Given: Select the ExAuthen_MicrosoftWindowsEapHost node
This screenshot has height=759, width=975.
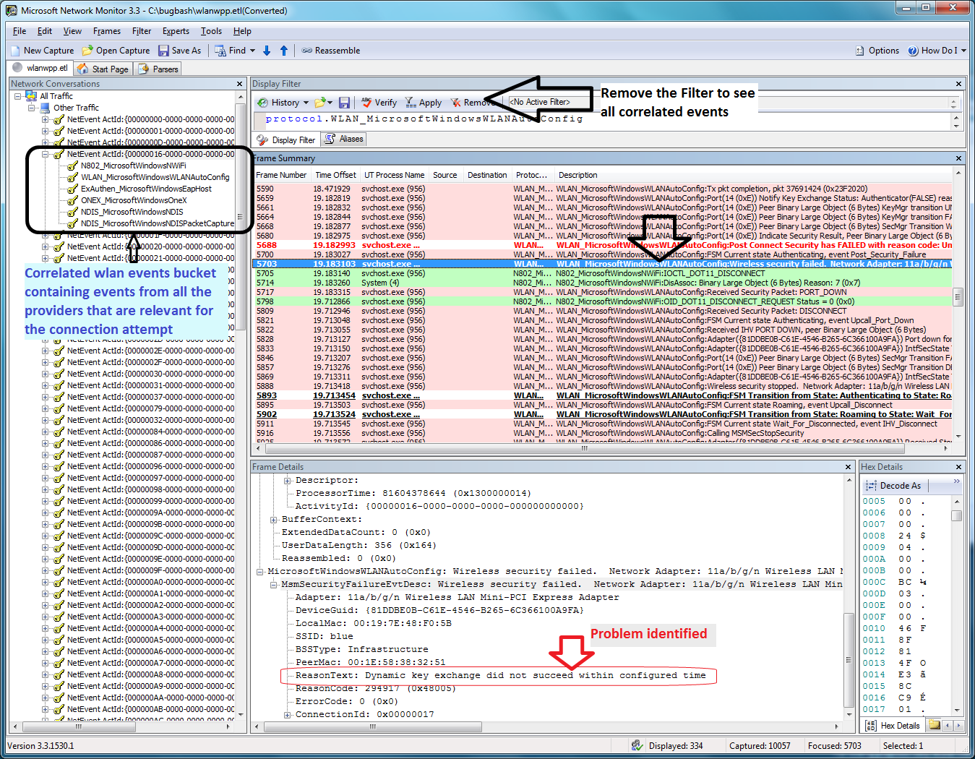Looking at the screenshot, I should pos(146,189).
